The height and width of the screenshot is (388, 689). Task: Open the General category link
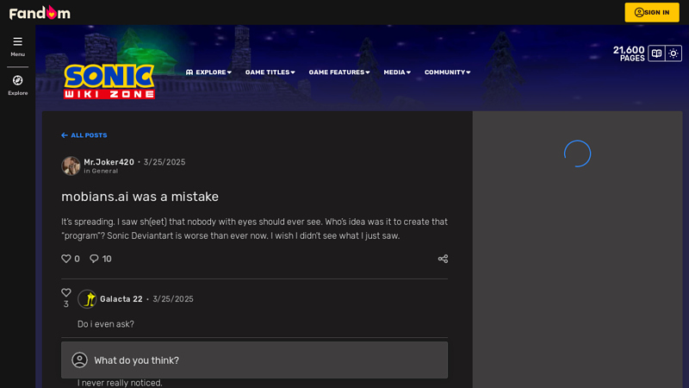[104, 171]
